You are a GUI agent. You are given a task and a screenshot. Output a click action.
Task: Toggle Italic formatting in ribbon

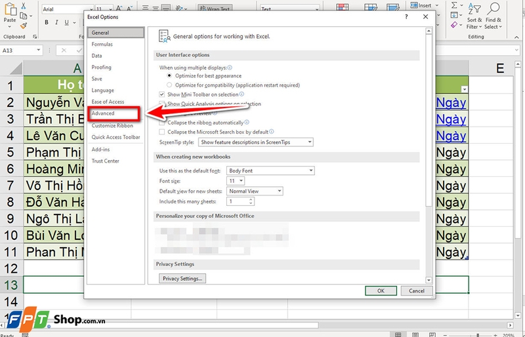tap(56, 22)
